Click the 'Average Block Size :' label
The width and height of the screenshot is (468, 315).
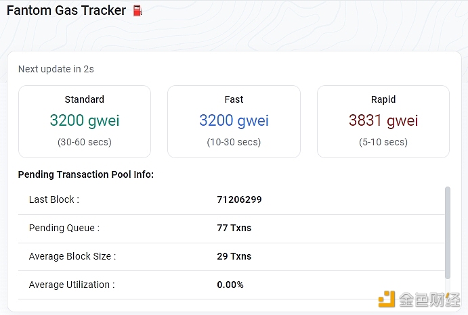click(72, 256)
